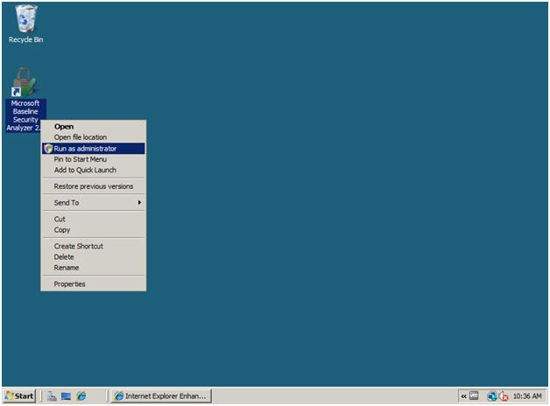Open Properties from context menu

(x=94, y=284)
